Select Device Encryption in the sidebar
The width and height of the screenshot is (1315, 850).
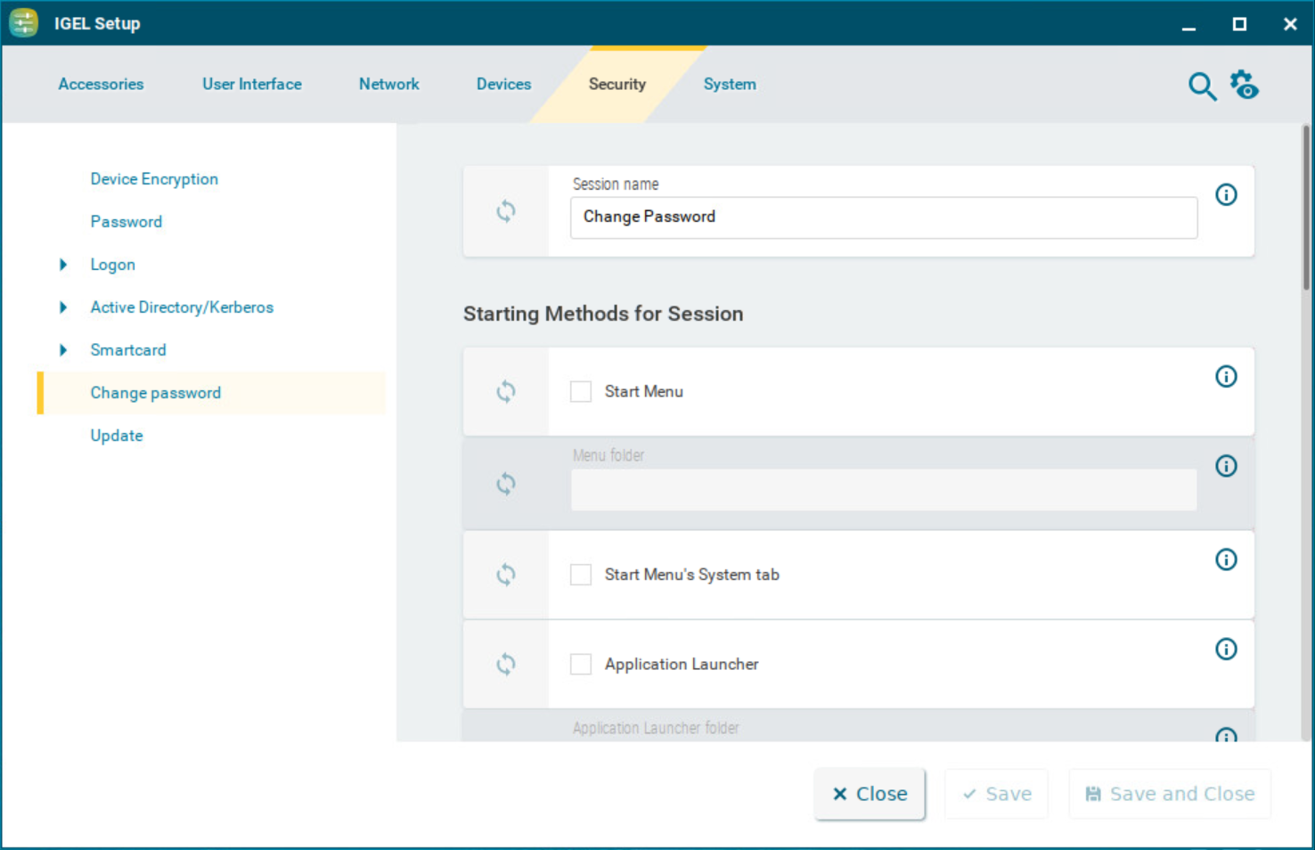tap(154, 179)
